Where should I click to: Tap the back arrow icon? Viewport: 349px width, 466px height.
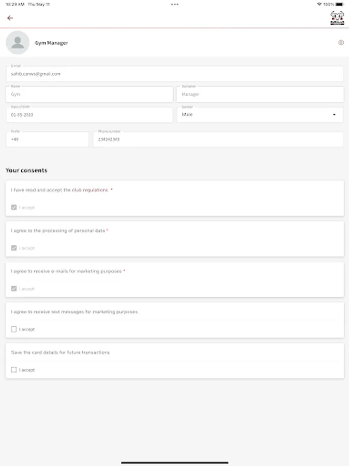pyautogui.click(x=10, y=18)
